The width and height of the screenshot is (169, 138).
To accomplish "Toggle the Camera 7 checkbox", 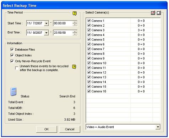I will pos(89,49).
